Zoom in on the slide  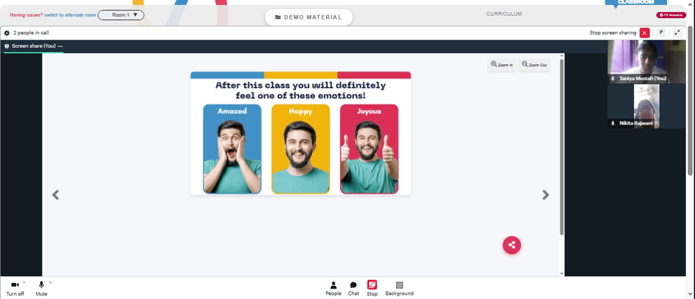point(502,65)
